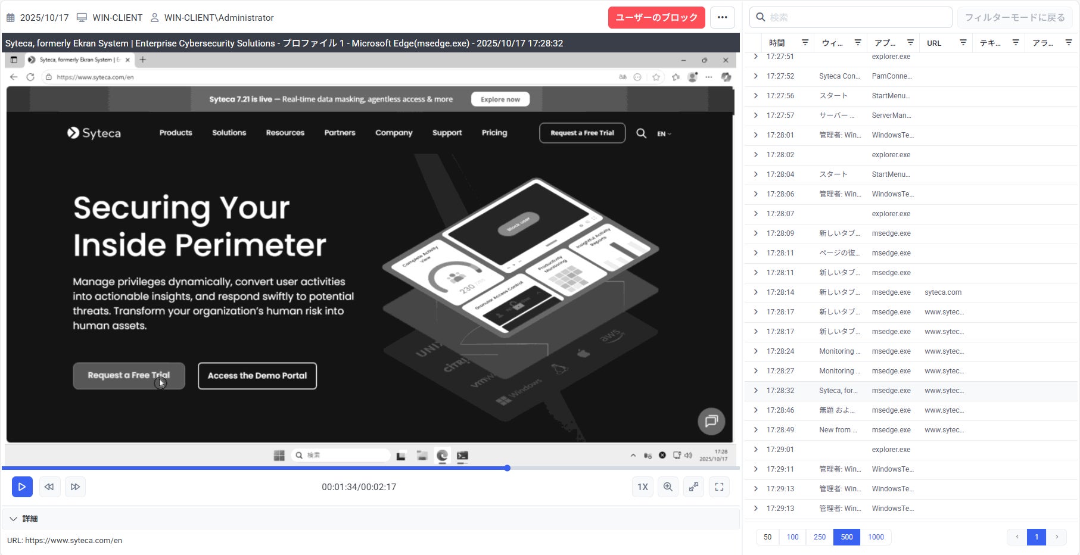
Task: Open the filter for the アプ... column
Action: tap(910, 42)
